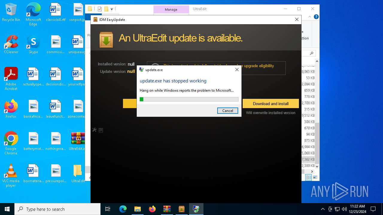Switch to update.exe taskbar button
Image resolution: width=383 pixels, height=215 pixels.
click(196, 209)
